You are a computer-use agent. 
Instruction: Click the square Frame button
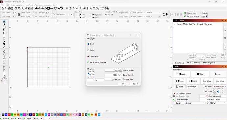click(x=180, y=81)
